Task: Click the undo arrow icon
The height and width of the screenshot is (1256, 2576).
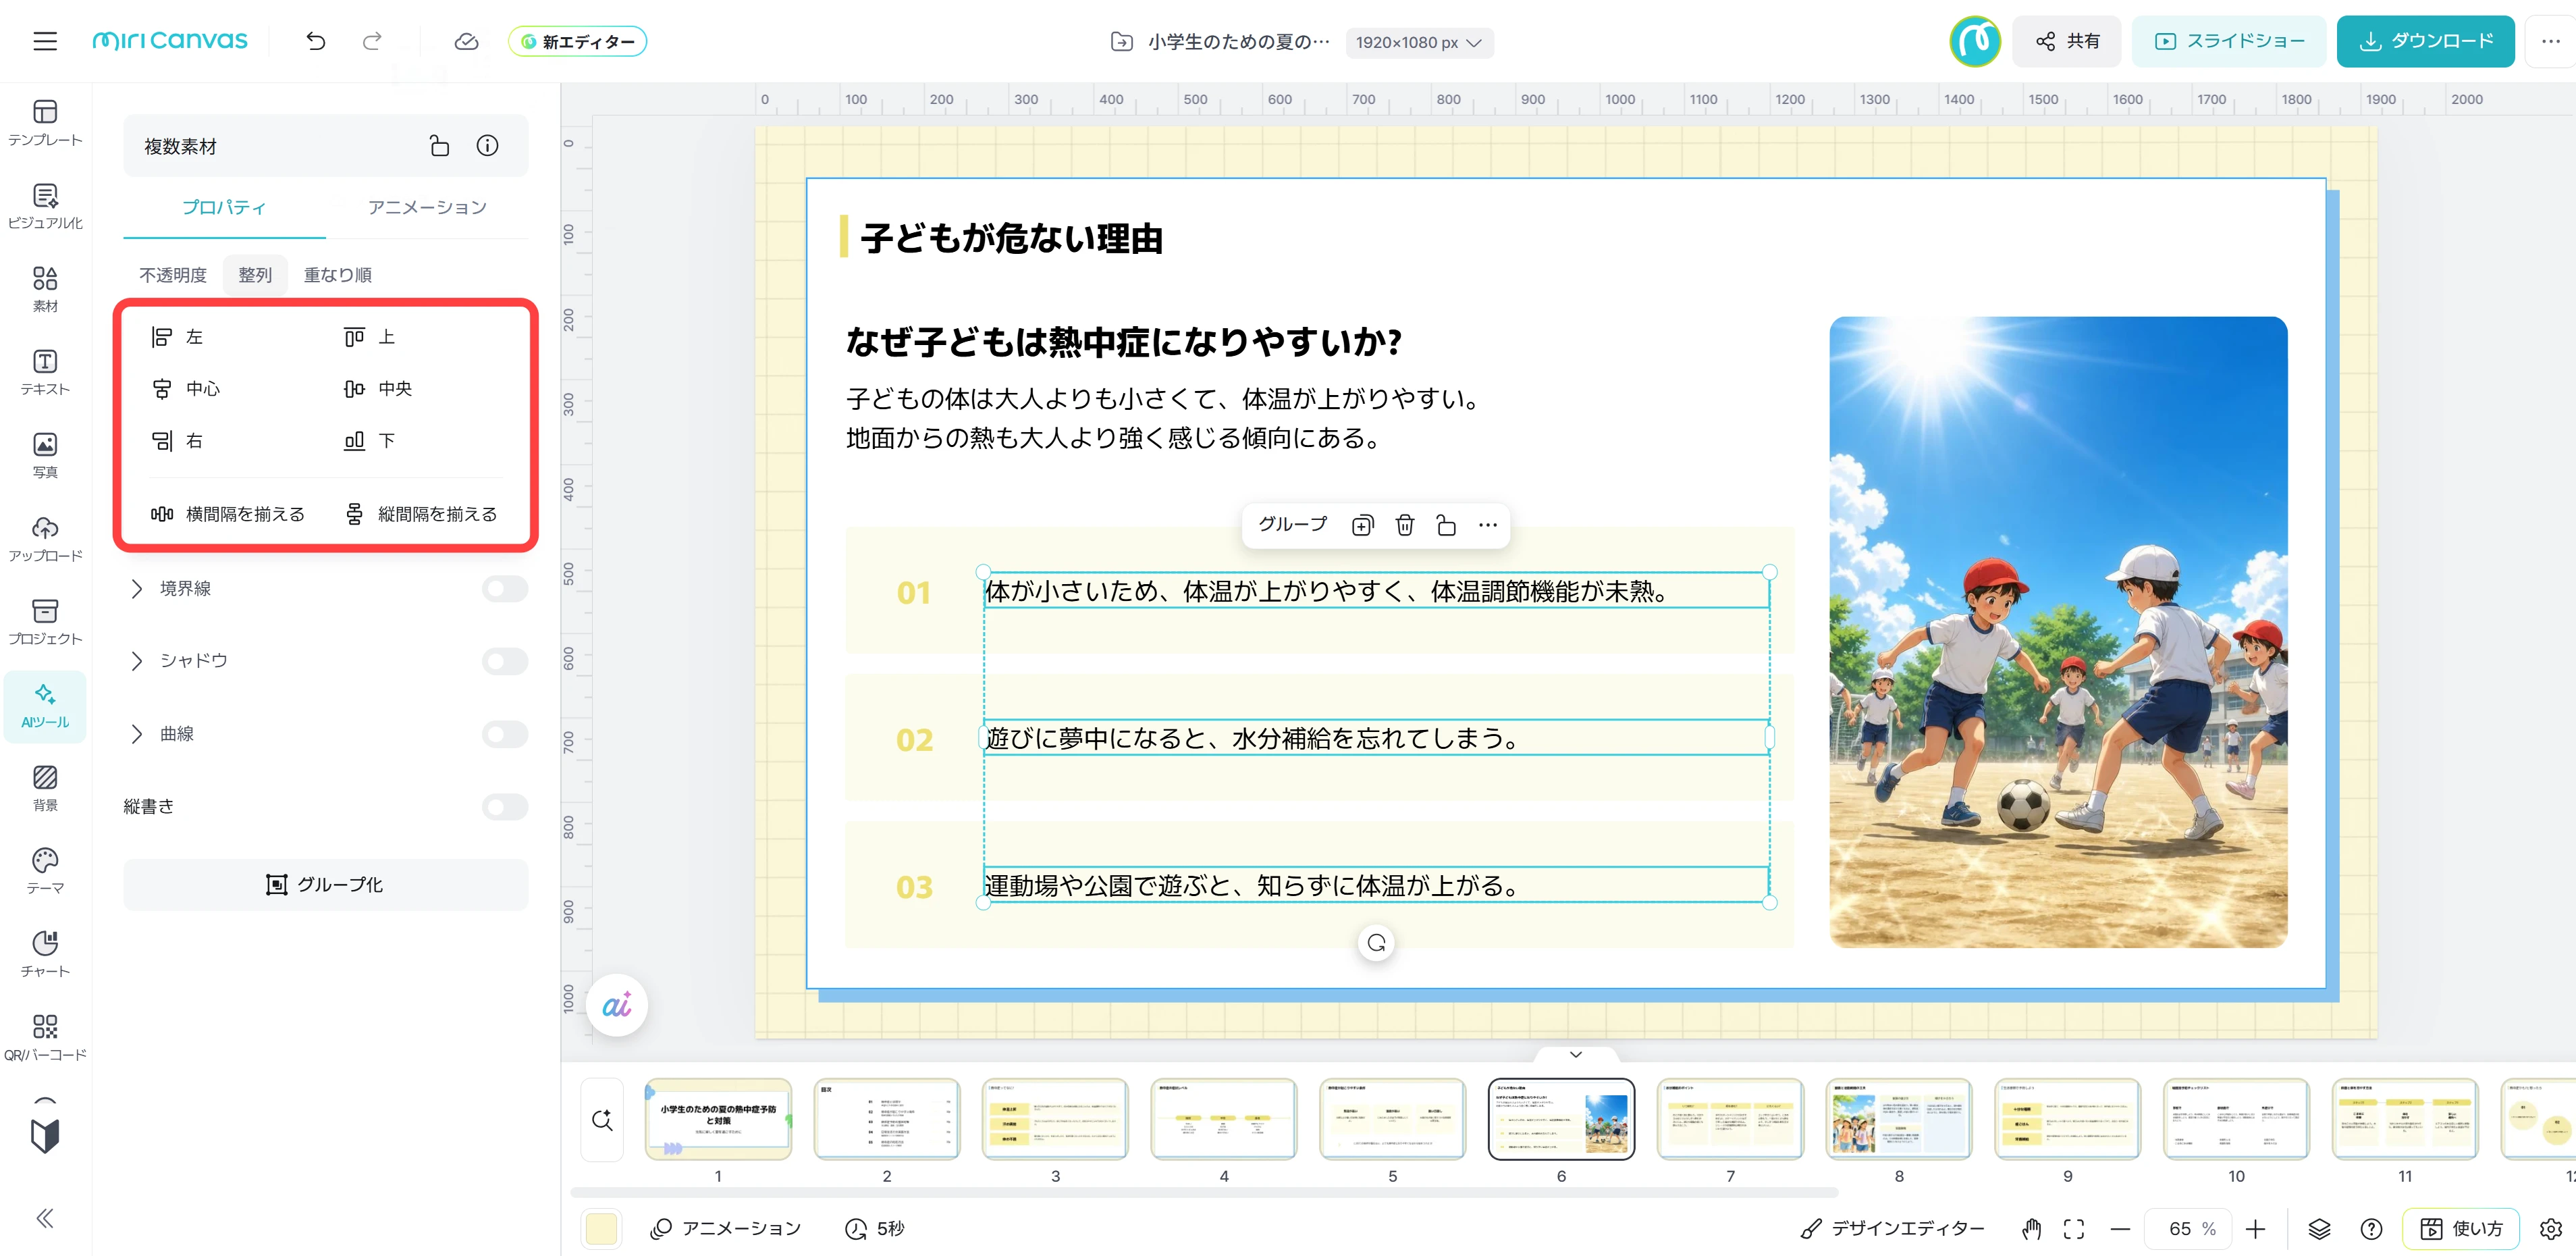Action: 316,41
